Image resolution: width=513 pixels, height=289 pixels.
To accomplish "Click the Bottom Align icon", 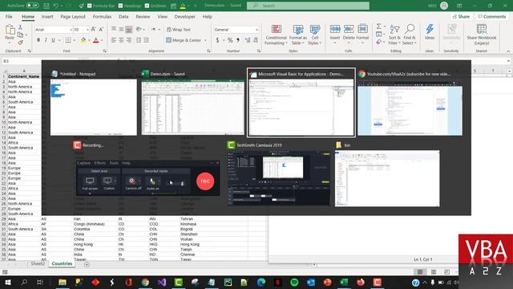I will click(129, 30).
